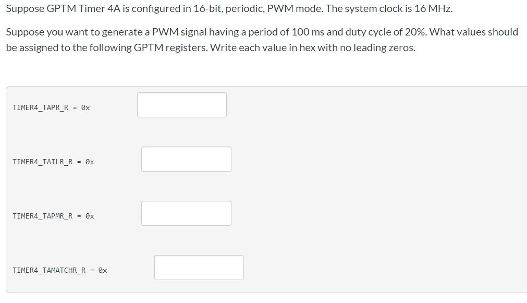Select the TIMER4_TAILR_R label text
The height and width of the screenshot is (303, 527).
[x=43, y=162]
